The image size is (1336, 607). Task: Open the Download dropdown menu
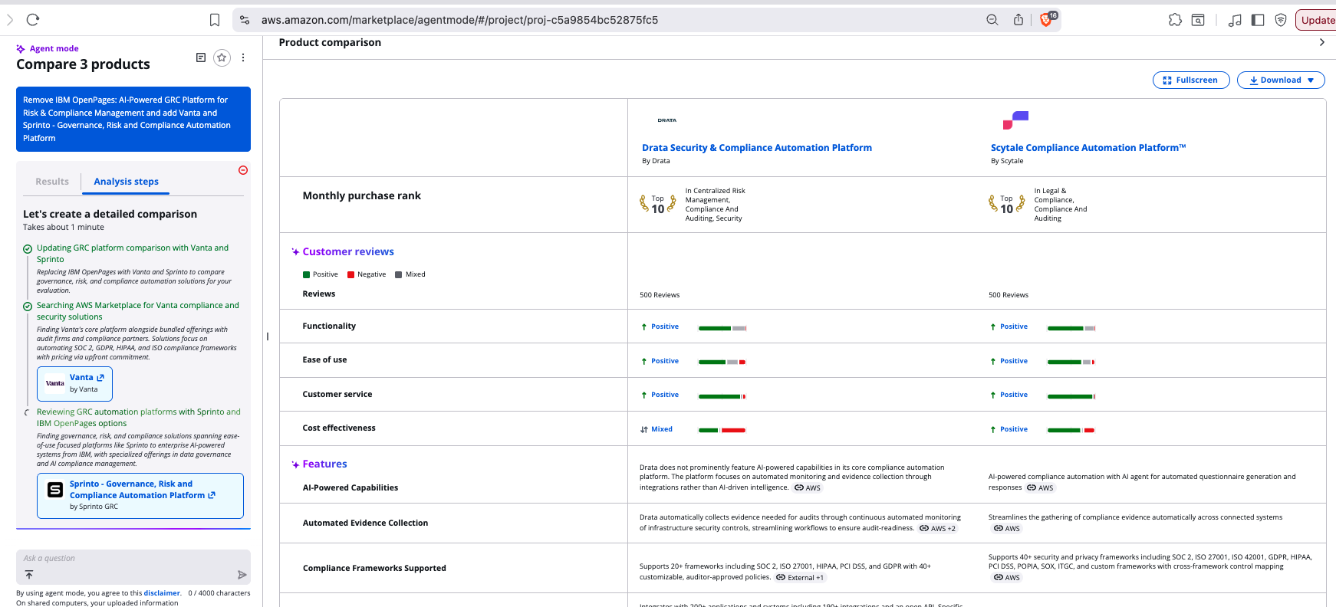1281,80
